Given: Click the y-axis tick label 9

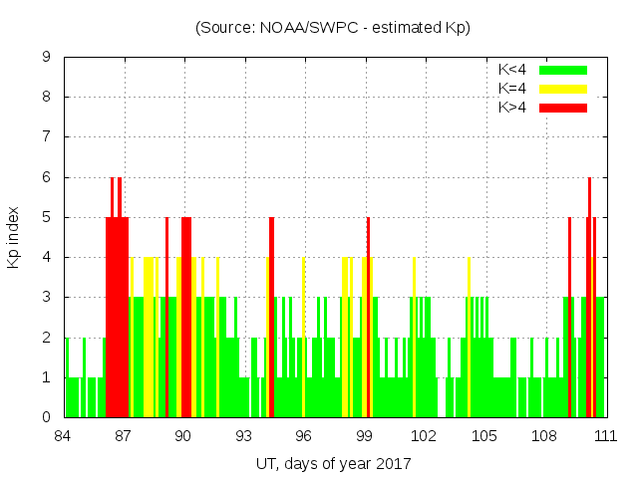Looking at the screenshot, I should [x=47, y=58].
